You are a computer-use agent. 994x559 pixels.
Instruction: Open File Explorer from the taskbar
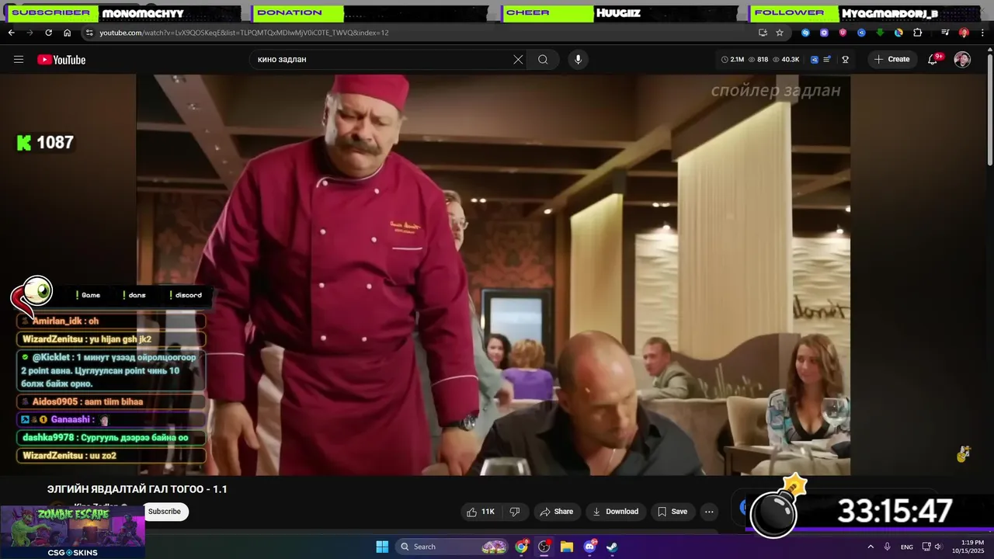click(x=567, y=547)
